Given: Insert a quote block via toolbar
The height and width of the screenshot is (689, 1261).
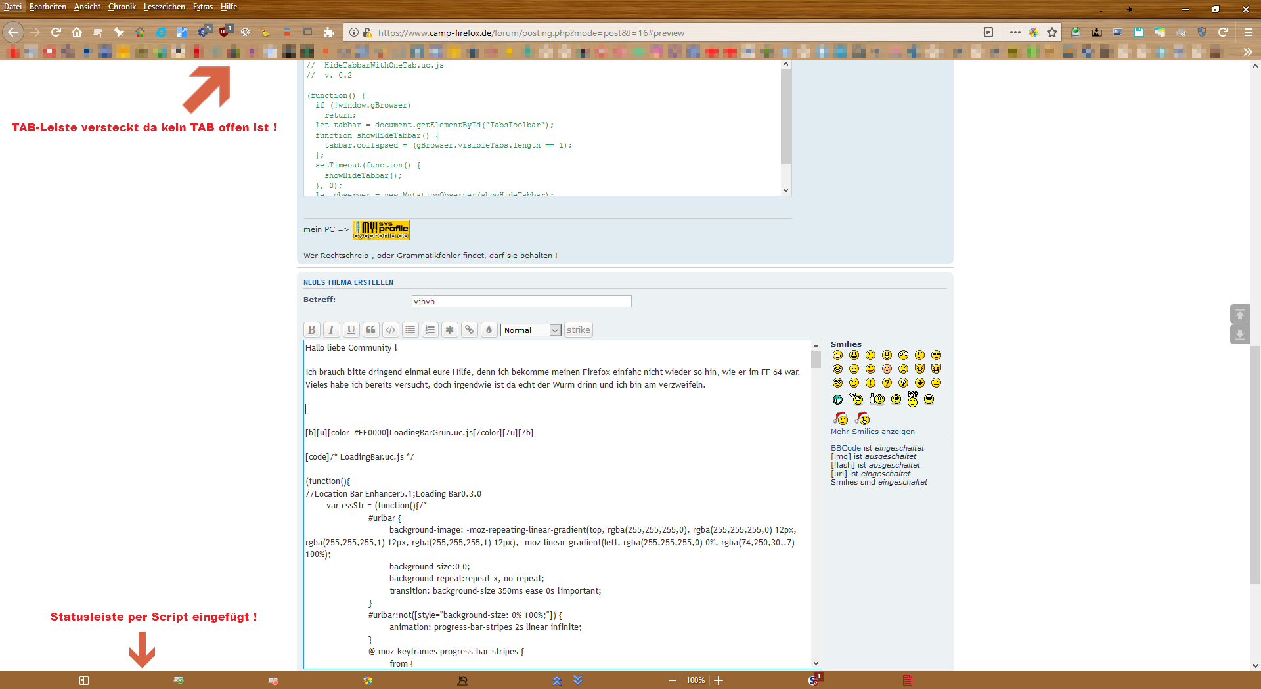Looking at the screenshot, I should tap(370, 330).
